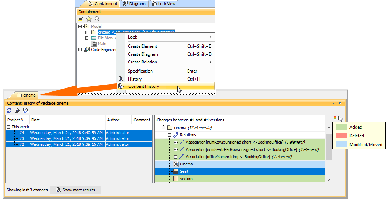Click the File View folder icon
Viewport: 386px width, 199px height.
point(94,38)
